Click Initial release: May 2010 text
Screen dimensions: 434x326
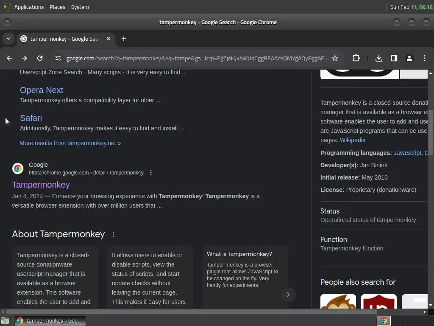[x=354, y=178]
